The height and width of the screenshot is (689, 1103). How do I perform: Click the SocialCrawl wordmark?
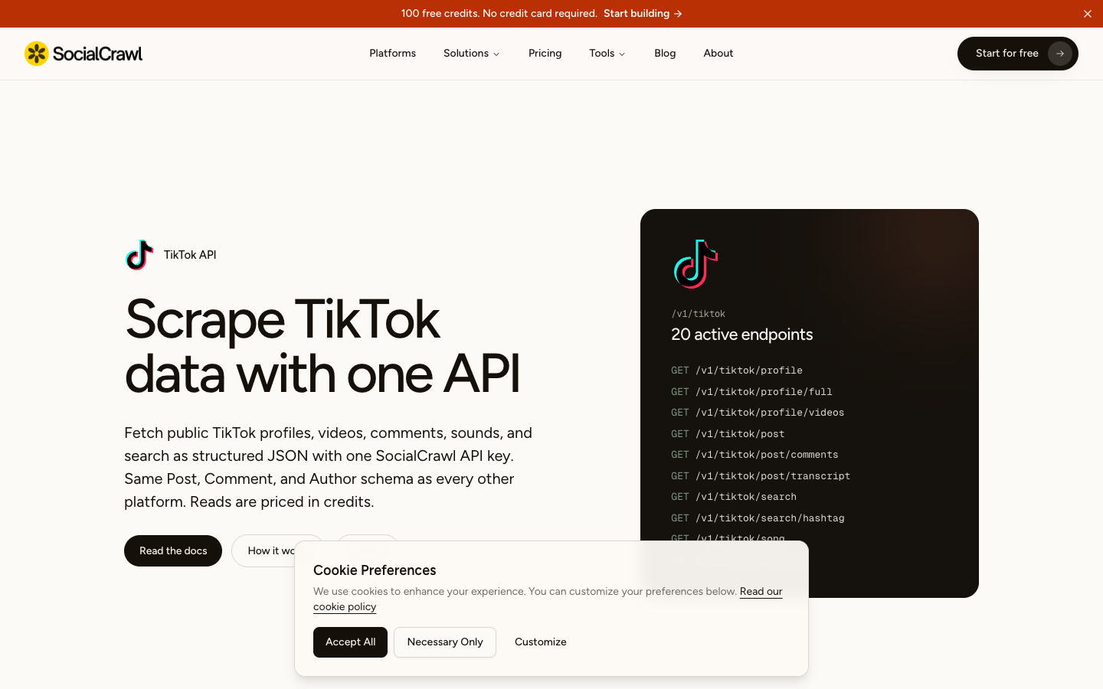(x=97, y=54)
